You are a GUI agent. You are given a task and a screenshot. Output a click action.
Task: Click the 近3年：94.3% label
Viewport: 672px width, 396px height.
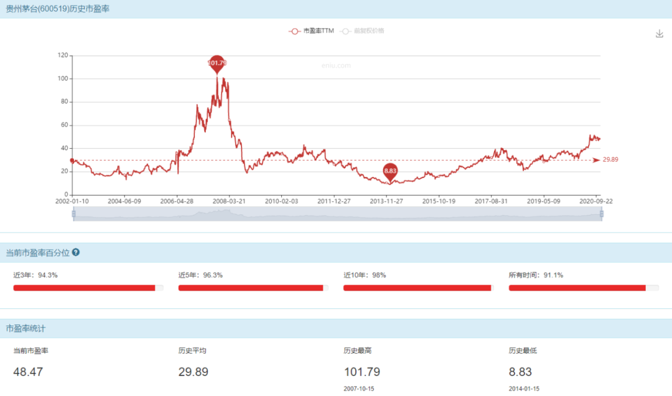pyautogui.click(x=35, y=275)
